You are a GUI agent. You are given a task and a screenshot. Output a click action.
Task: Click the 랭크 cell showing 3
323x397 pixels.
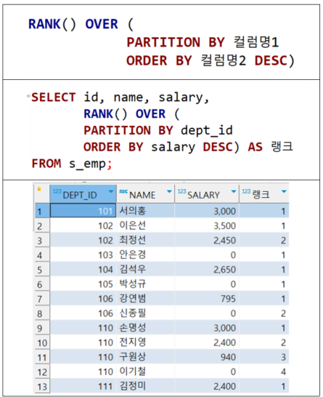click(264, 357)
